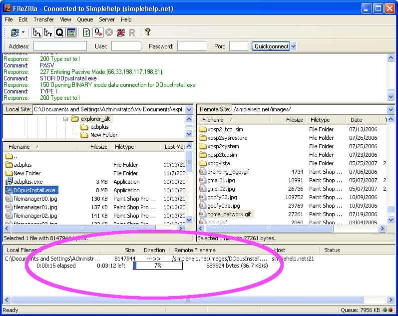Click the User input field

126,46
